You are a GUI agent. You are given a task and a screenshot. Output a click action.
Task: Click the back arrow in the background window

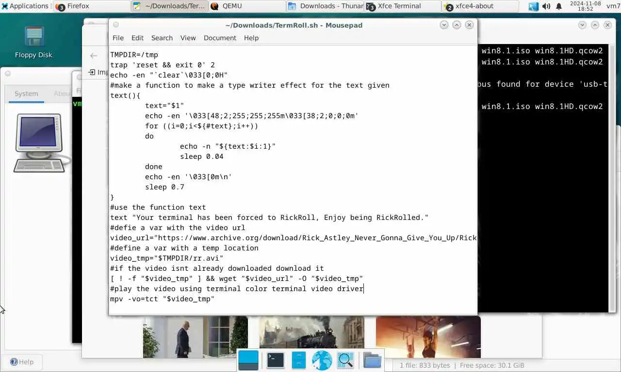[x=94, y=56]
